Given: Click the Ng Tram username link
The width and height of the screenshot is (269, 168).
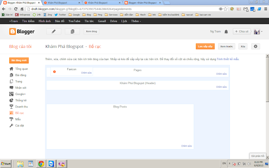Looking at the screenshot, I should [216, 31].
